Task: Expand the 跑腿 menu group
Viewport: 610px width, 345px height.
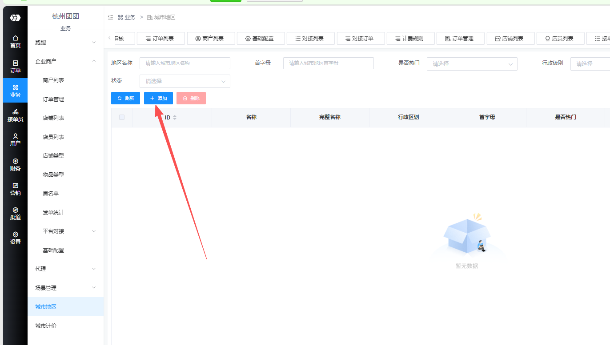Action: point(65,43)
